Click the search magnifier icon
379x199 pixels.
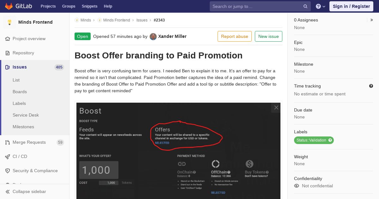pos(305,6)
